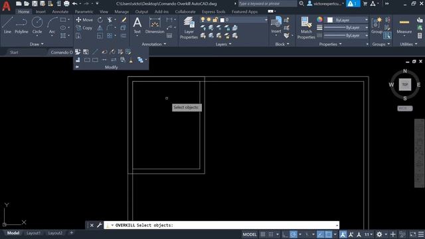Expand the Properties panel

330,44
